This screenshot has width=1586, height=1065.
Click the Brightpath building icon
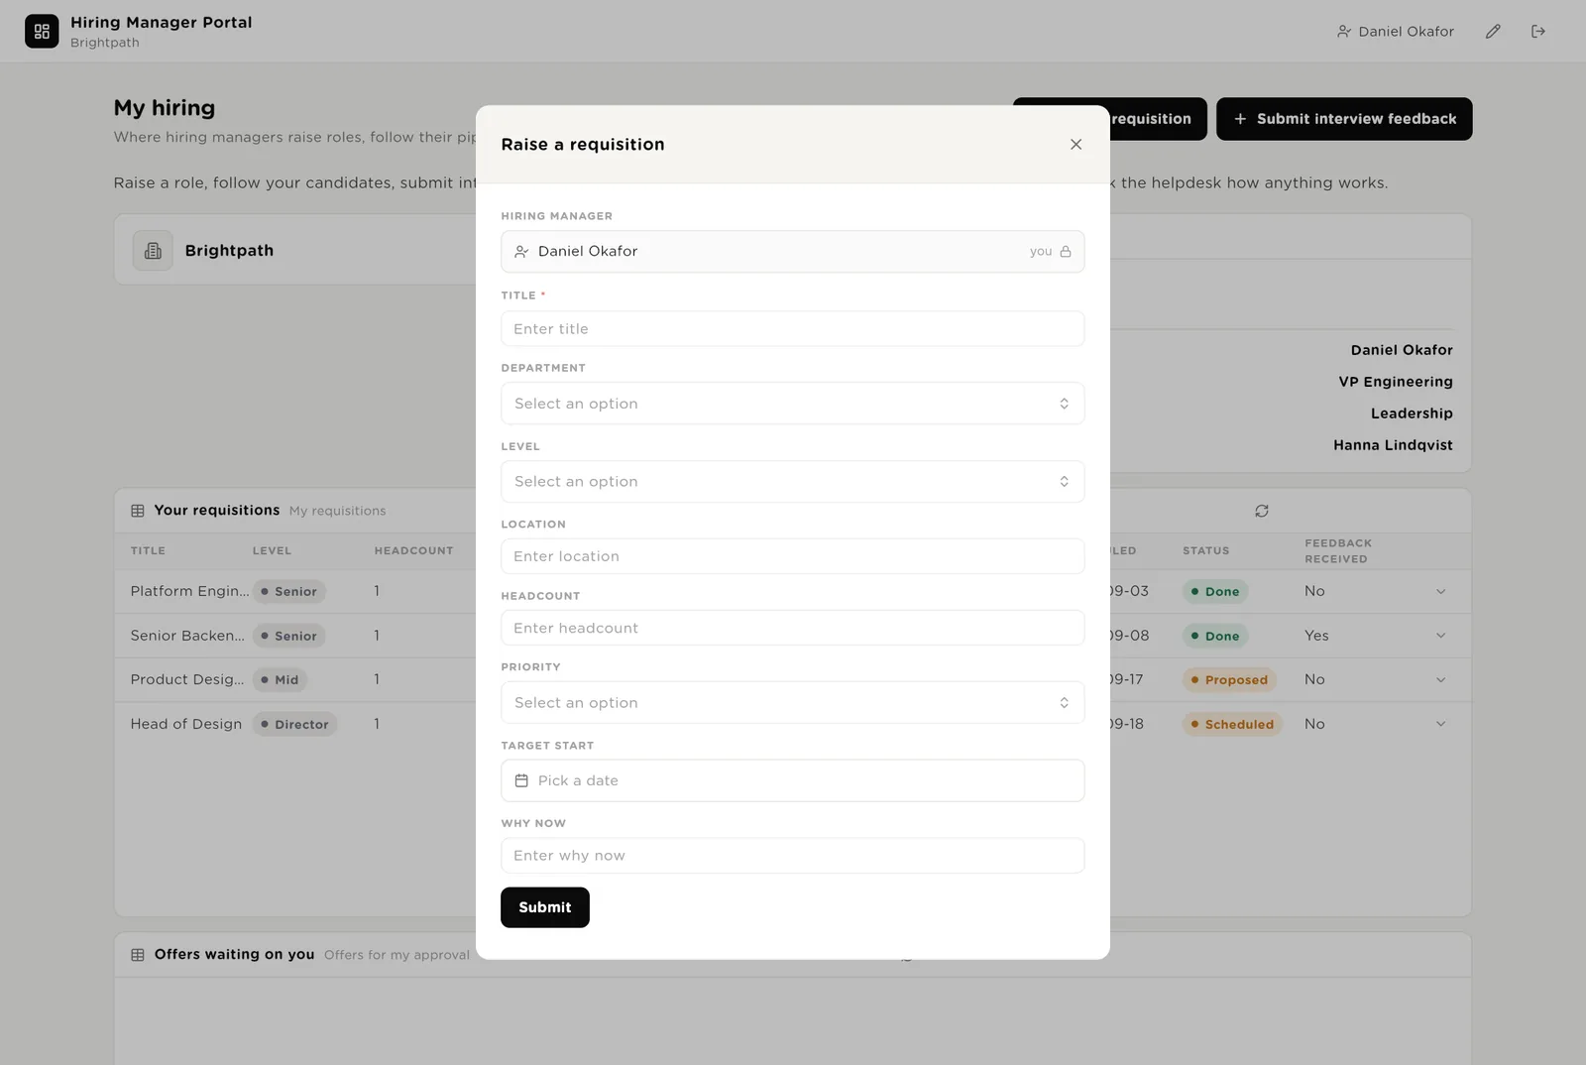coord(153,251)
